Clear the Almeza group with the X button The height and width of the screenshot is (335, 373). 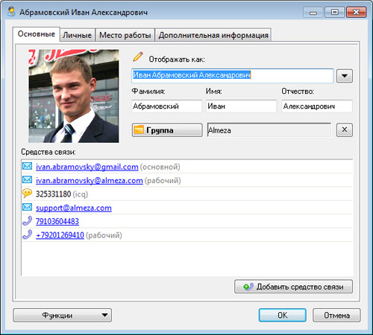click(345, 130)
